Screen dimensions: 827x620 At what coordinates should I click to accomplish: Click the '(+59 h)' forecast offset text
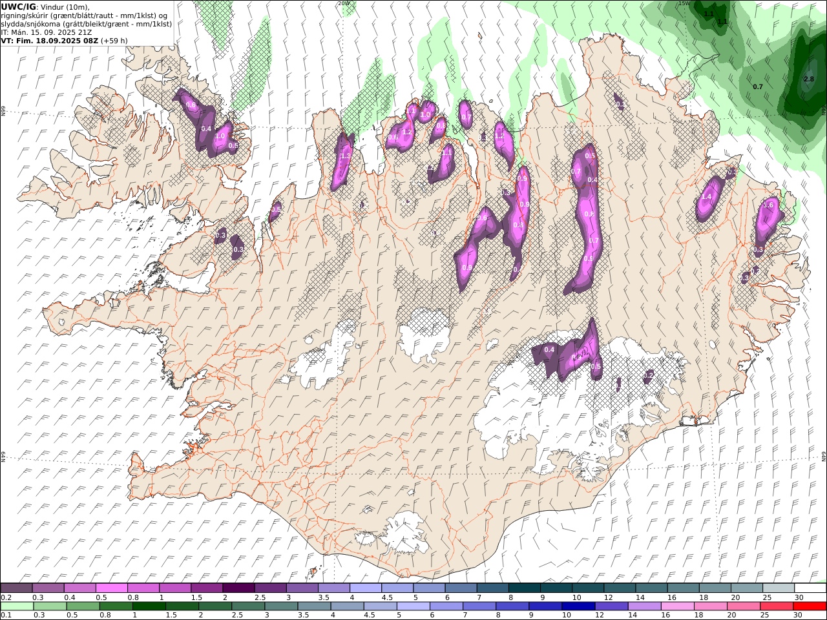[x=114, y=40]
